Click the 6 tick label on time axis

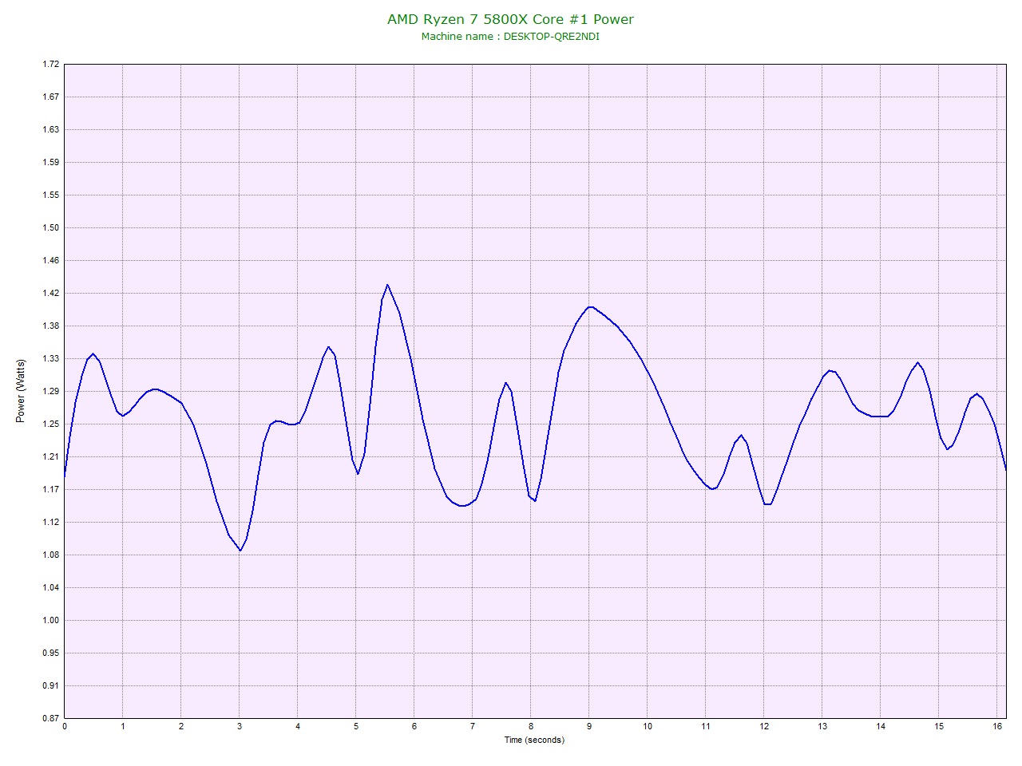tap(414, 727)
